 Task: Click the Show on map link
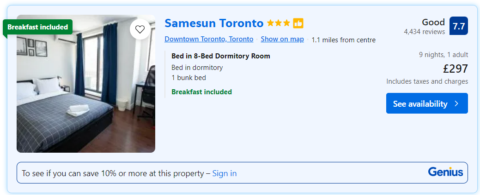tap(282, 39)
